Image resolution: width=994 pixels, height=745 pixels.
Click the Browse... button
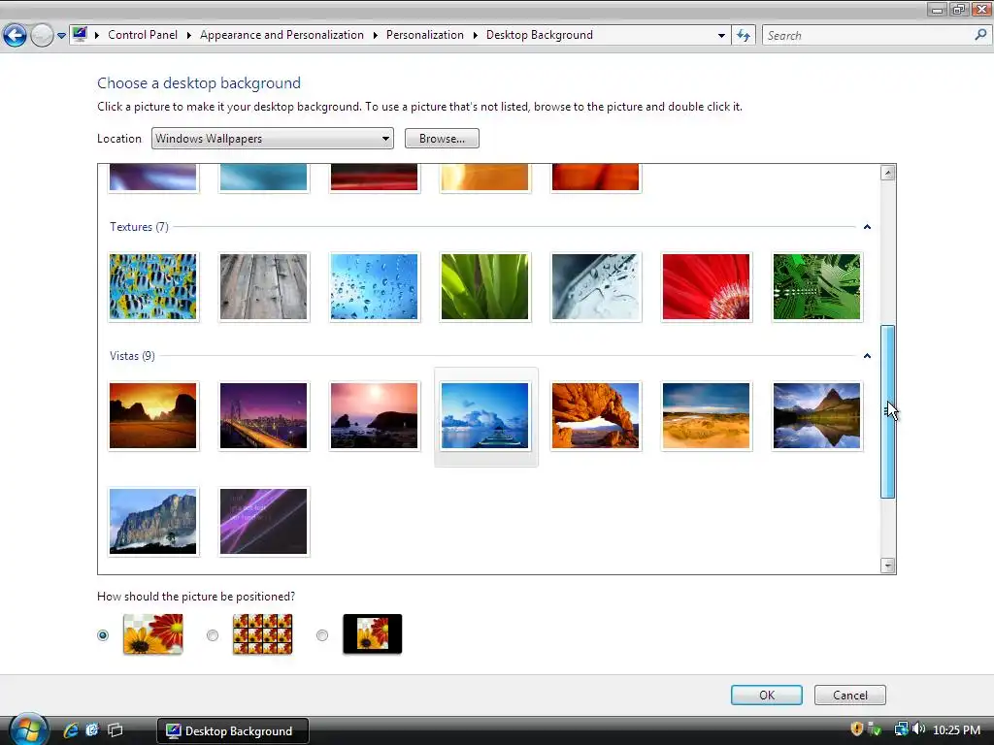[442, 138]
